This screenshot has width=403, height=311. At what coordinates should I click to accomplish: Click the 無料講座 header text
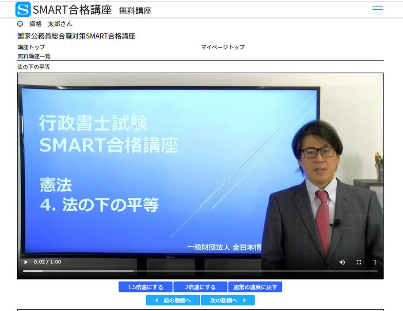135,11
